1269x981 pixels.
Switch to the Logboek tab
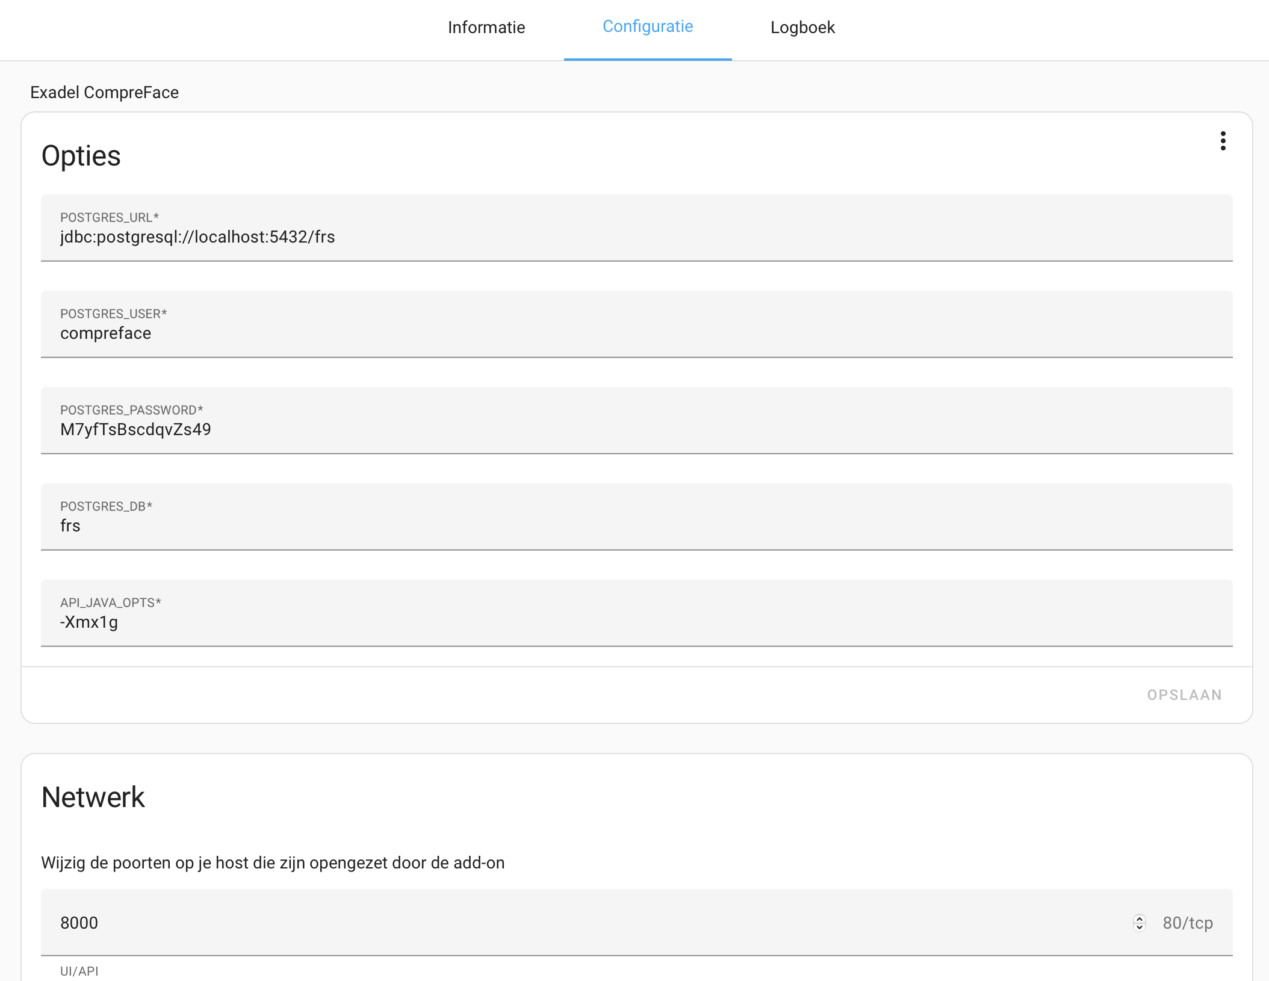802,27
